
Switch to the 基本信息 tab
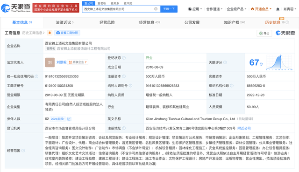point(22,22)
